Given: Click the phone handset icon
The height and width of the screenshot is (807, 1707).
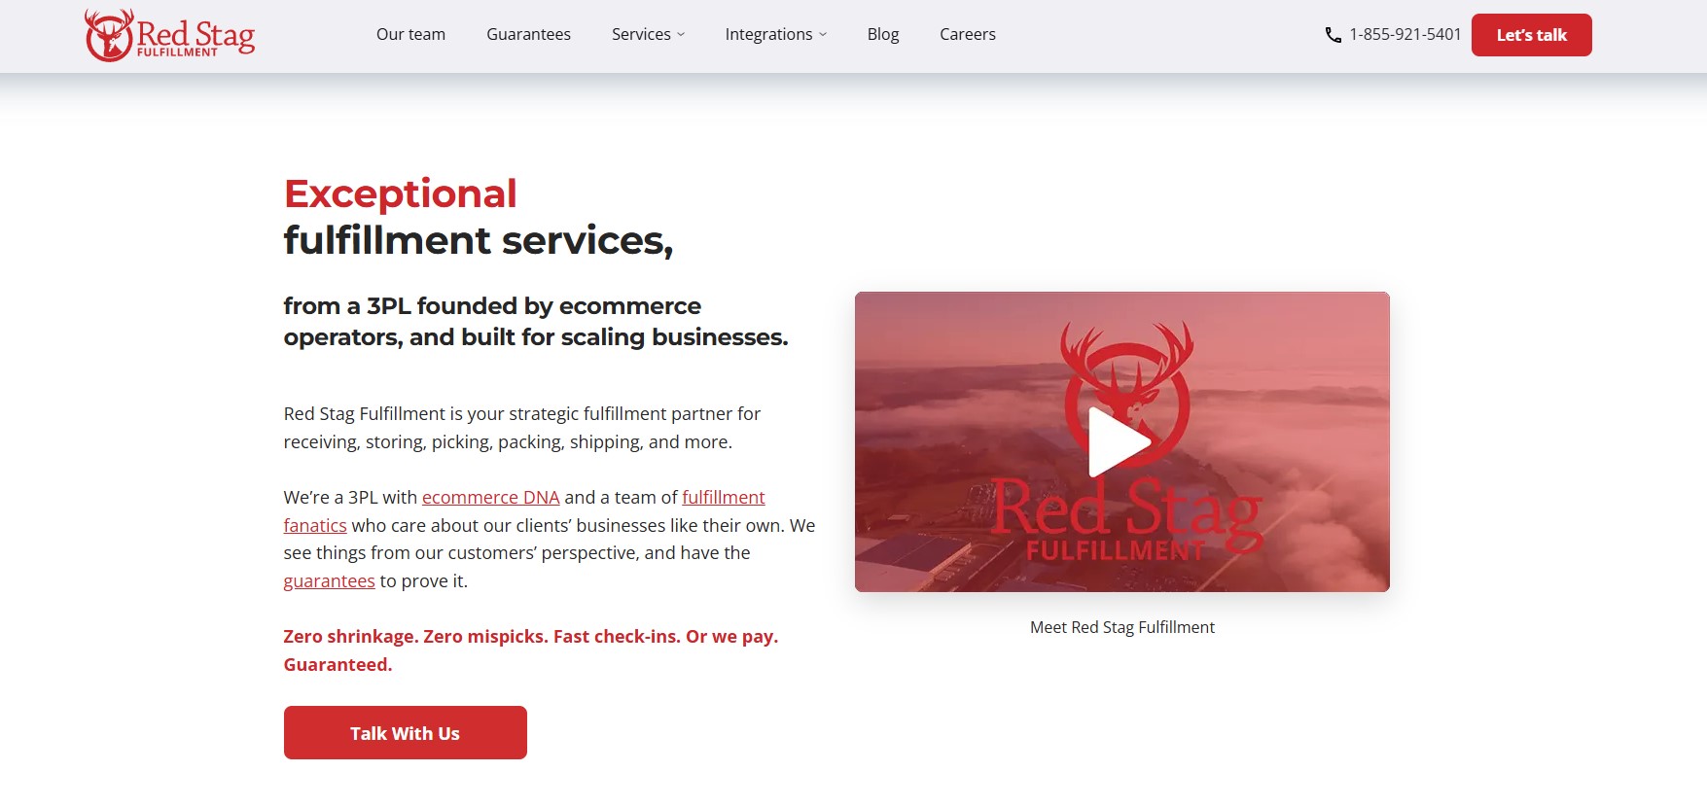Looking at the screenshot, I should [x=1333, y=35].
